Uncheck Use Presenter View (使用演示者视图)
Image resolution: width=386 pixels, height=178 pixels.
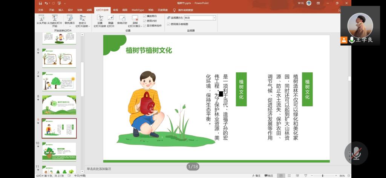click(168, 24)
